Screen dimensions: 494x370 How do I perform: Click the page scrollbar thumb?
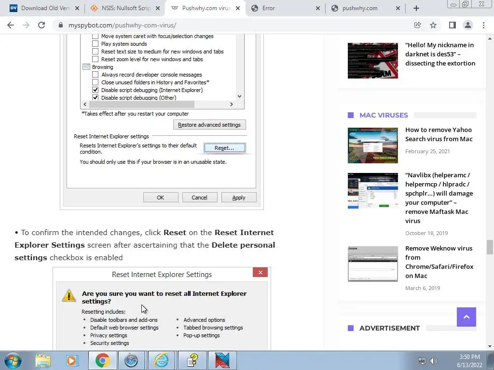(x=490, y=247)
